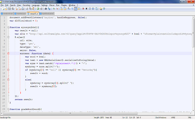Switch to the manifest.json tab
195x122 pixels.
click(x=20, y=13)
